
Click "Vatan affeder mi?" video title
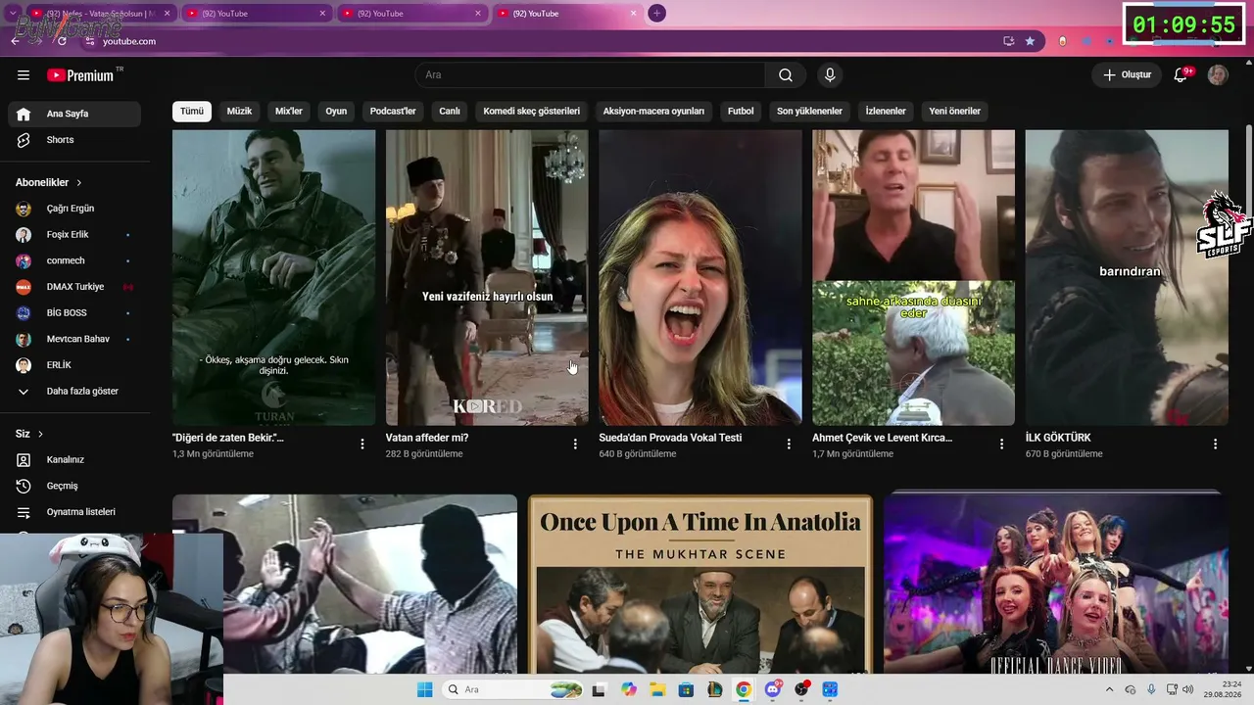(x=427, y=438)
